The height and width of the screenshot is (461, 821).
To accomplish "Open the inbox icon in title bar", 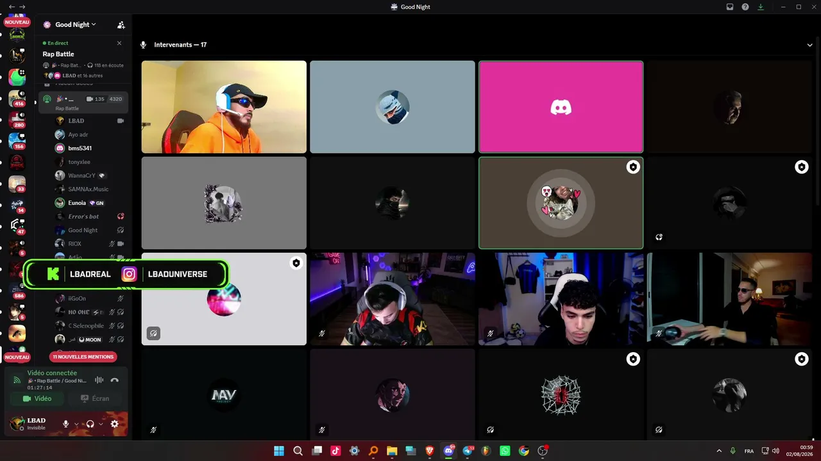I will click(730, 6).
